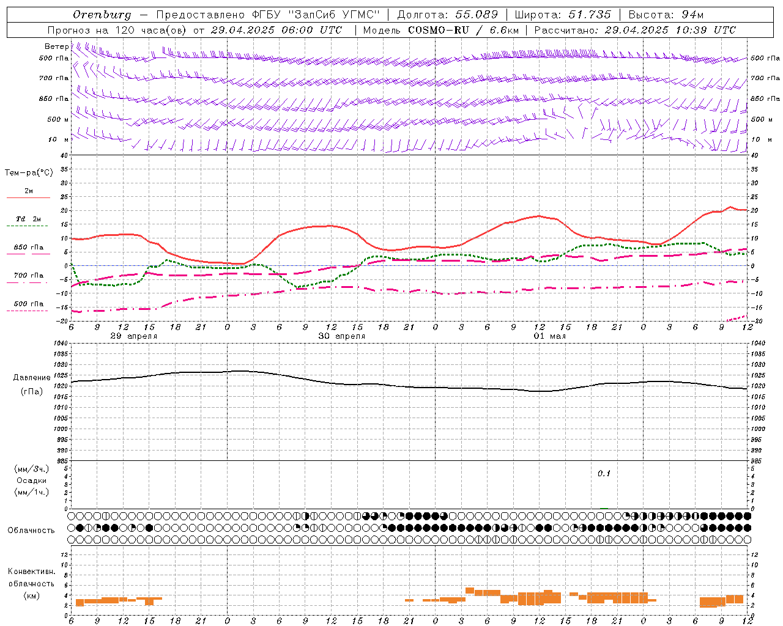This screenshot has height=626, width=783.
Task: Click the Ветер panel label
Action: [x=56, y=46]
